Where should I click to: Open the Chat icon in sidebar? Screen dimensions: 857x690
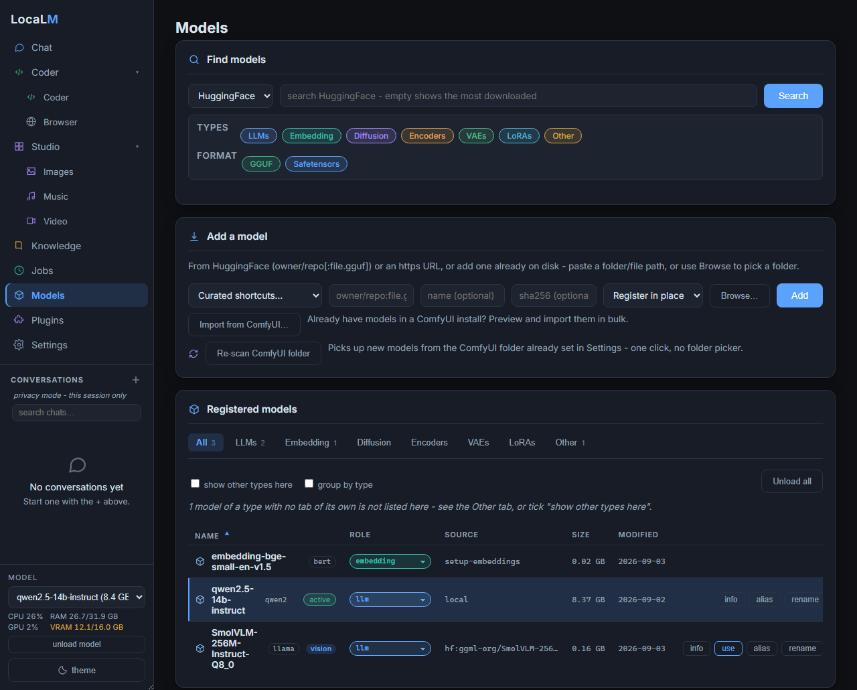(x=19, y=48)
